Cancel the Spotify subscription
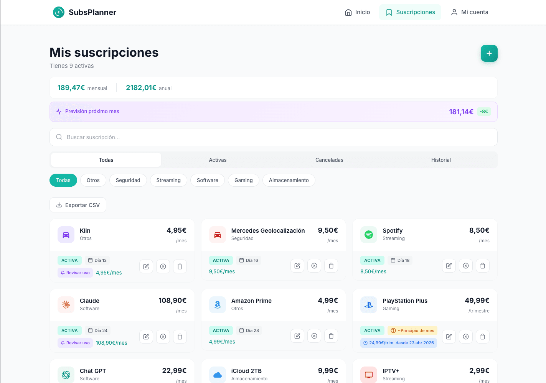Image resolution: width=546 pixels, height=383 pixels. 466,266
